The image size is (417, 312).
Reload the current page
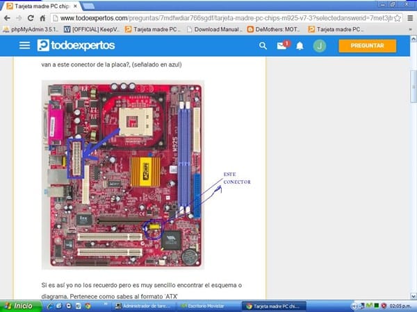(x=31, y=18)
